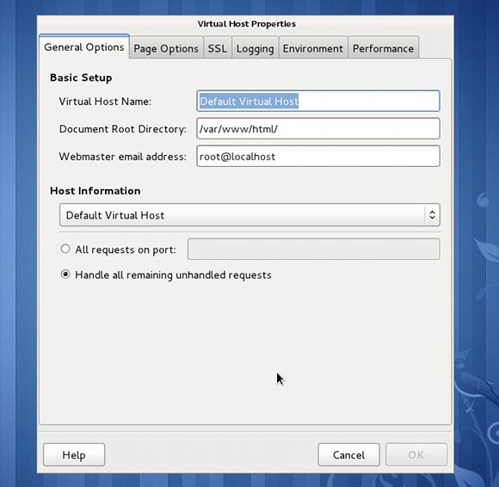Image resolution: width=499 pixels, height=487 pixels.
Task: Select Handle all remaining unhandled requests radio
Action: pyautogui.click(x=65, y=274)
